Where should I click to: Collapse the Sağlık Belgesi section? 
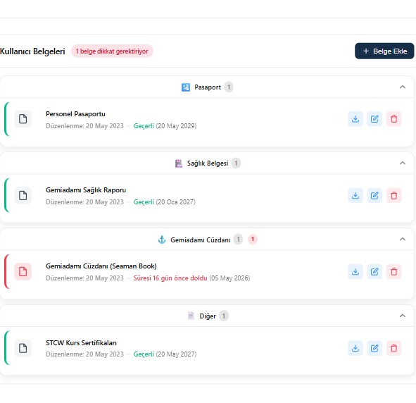(403, 163)
